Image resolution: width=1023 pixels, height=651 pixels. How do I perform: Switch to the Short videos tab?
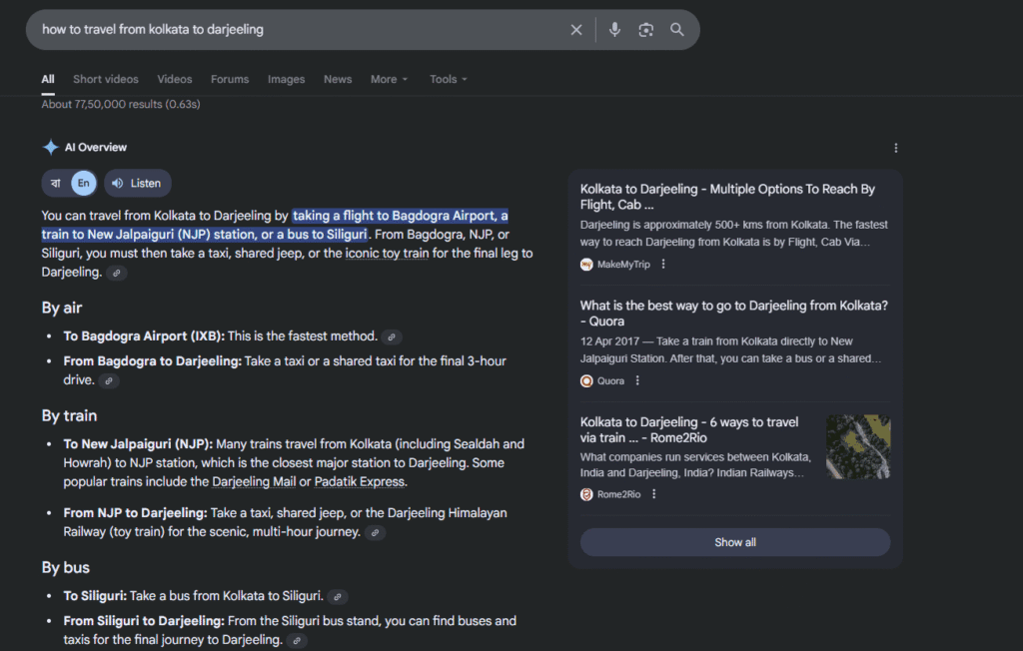coord(106,80)
